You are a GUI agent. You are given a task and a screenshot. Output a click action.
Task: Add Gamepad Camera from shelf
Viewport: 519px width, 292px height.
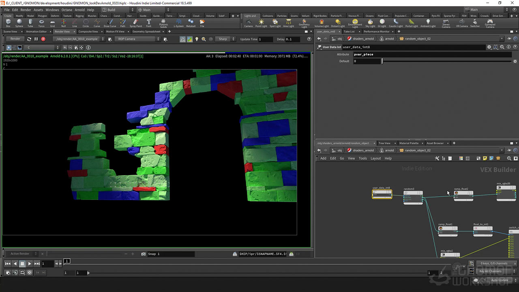pyautogui.click(x=490, y=23)
